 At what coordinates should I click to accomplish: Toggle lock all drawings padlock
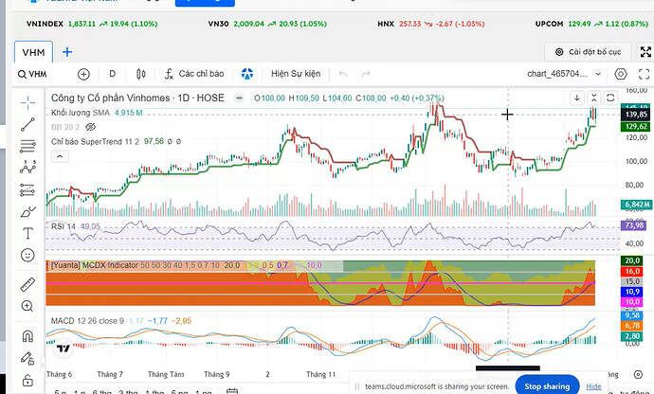point(27,381)
